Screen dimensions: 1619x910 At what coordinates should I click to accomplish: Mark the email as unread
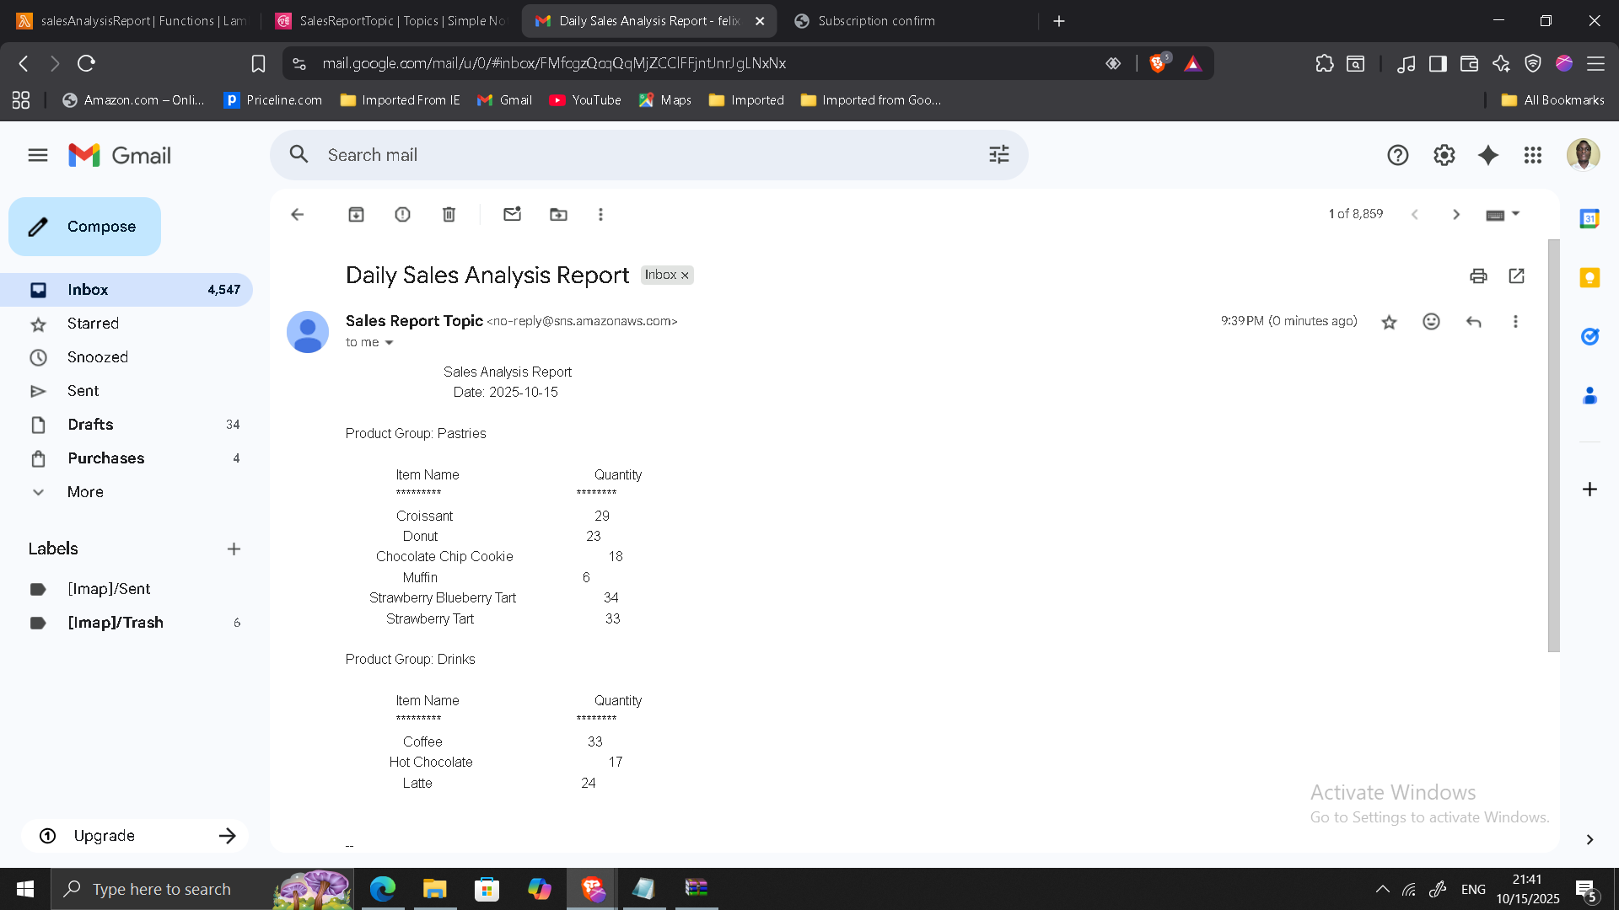(x=512, y=214)
